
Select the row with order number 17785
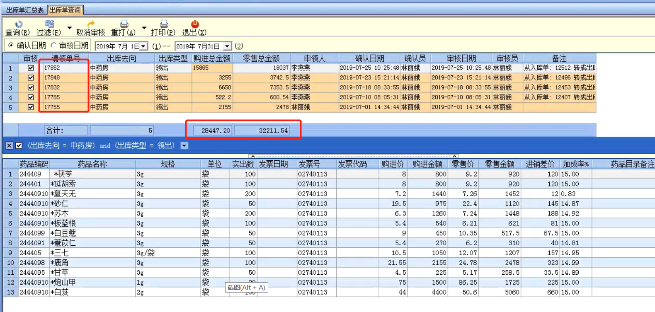click(52, 97)
